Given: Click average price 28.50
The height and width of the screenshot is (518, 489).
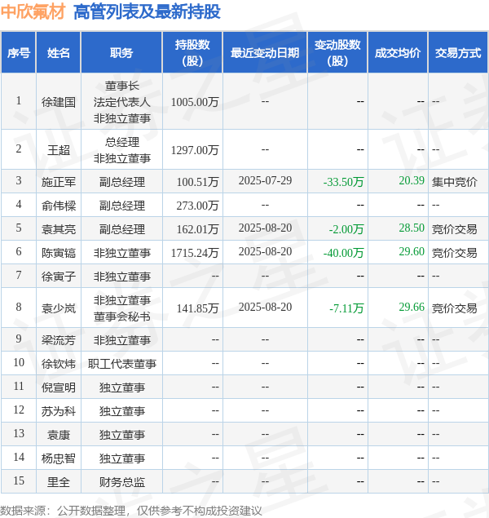Looking at the screenshot, I should [x=412, y=228].
